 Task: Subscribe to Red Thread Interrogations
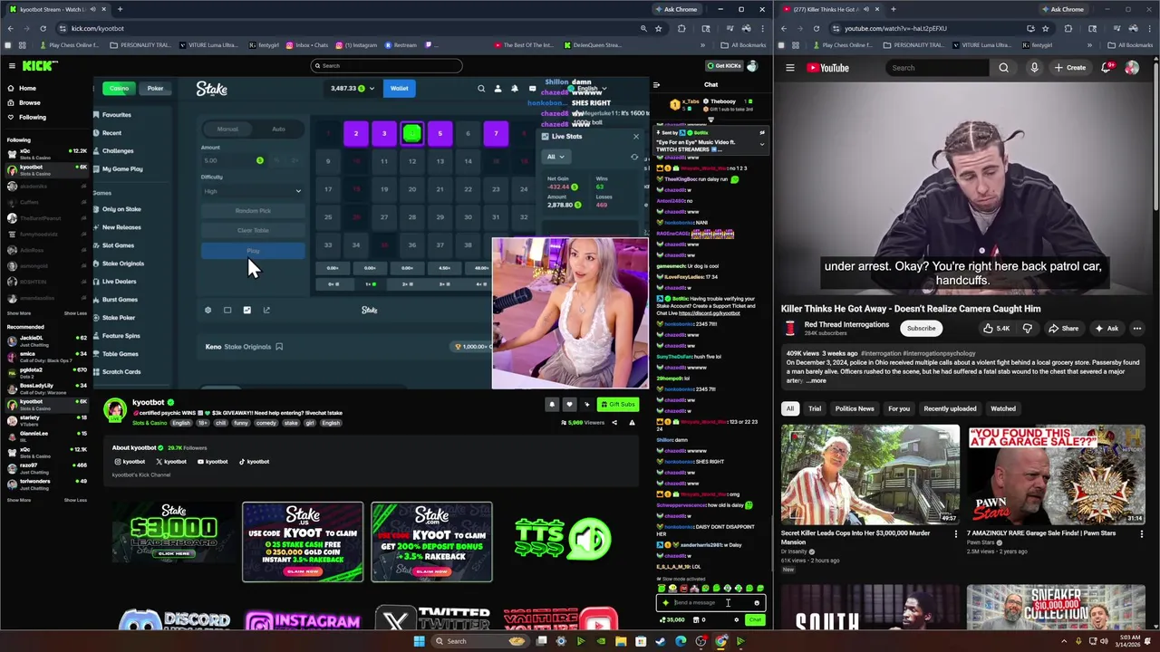click(921, 329)
